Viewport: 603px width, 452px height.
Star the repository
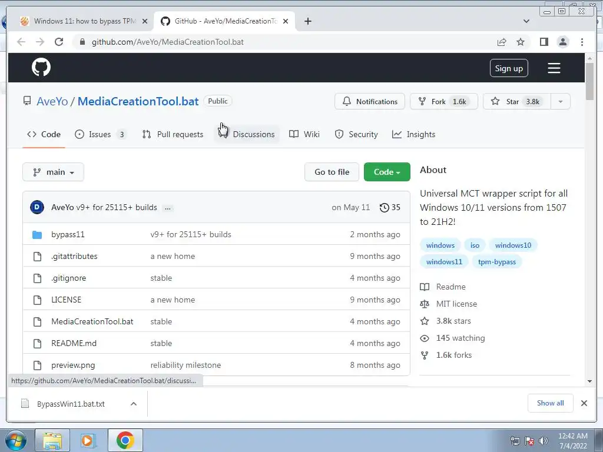pos(517,101)
